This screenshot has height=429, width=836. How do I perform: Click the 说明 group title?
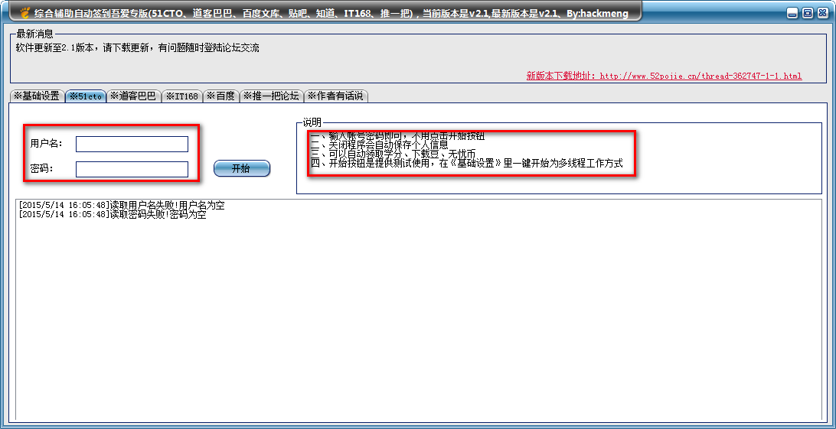[x=312, y=123]
